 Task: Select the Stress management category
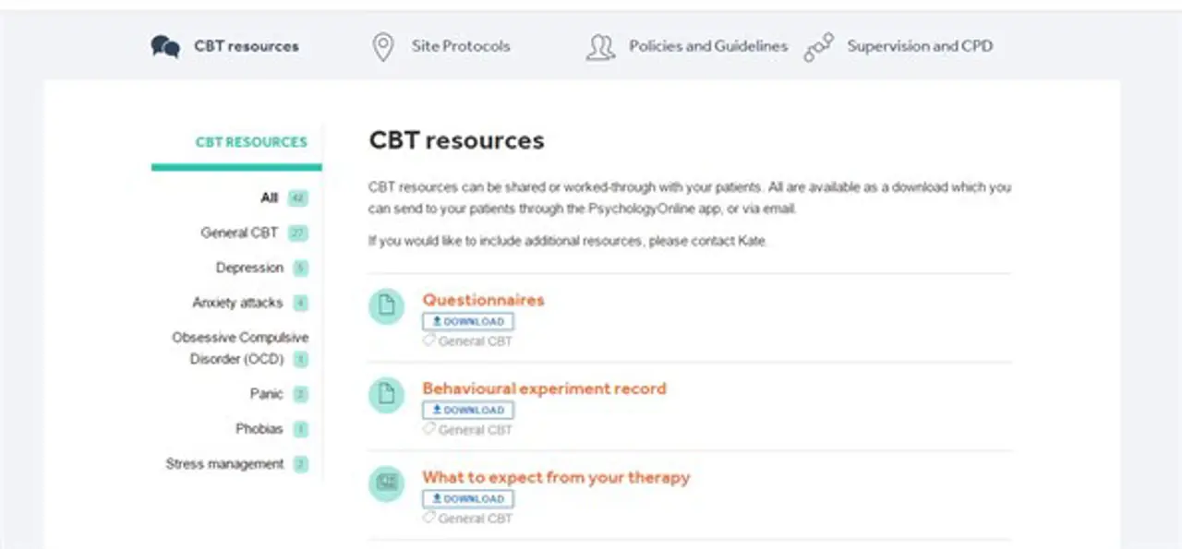pos(224,464)
